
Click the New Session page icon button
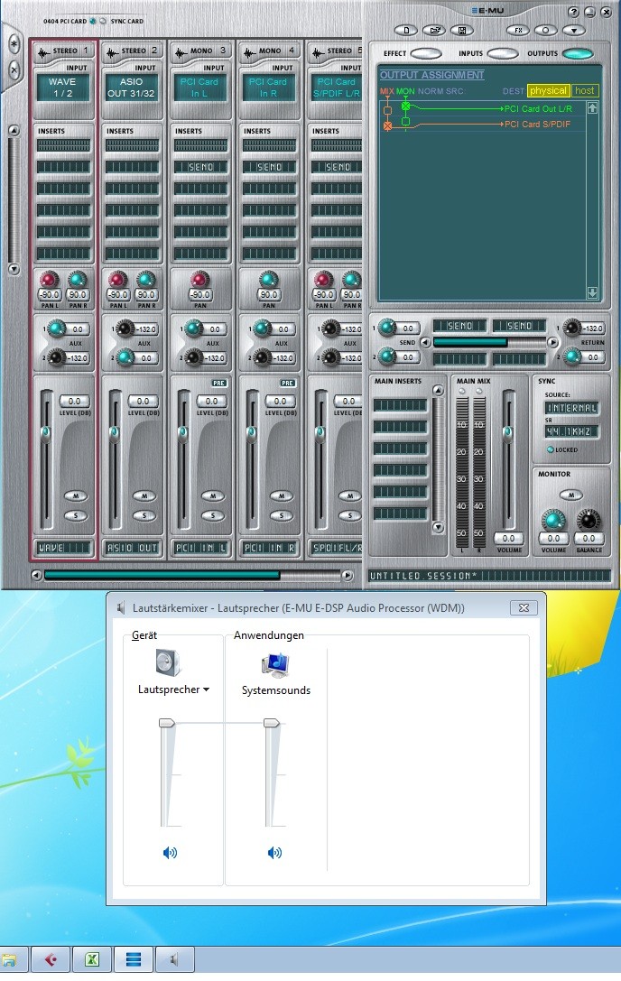click(x=406, y=30)
